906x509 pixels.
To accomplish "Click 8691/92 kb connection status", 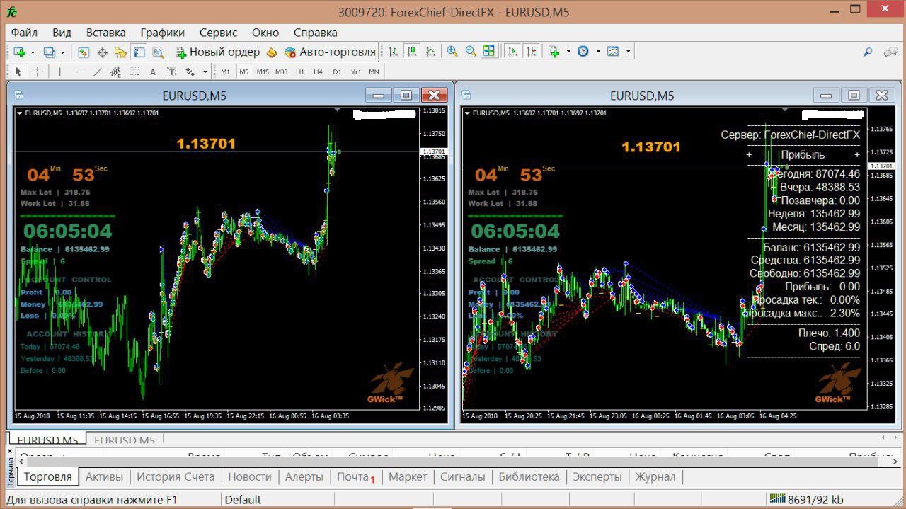I will pyautogui.click(x=807, y=500).
